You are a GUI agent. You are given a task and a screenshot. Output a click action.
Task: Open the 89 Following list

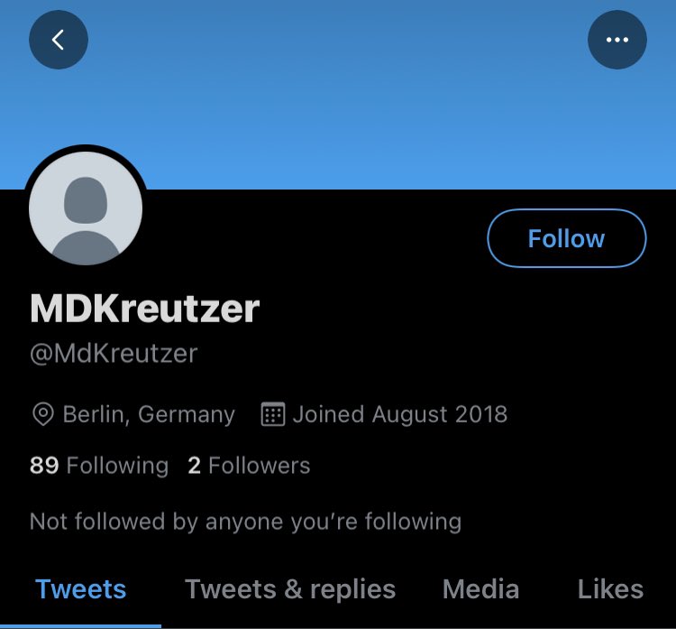click(x=99, y=466)
